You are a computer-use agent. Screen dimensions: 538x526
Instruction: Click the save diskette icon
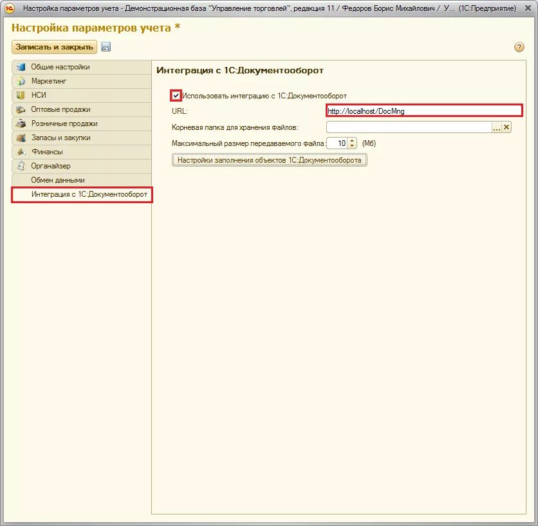[106, 47]
